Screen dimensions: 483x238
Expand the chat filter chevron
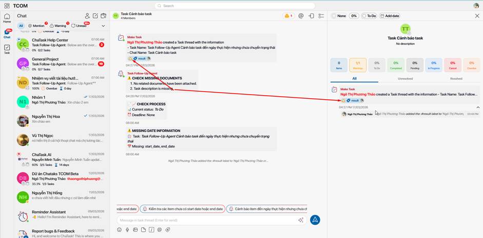click(103, 26)
